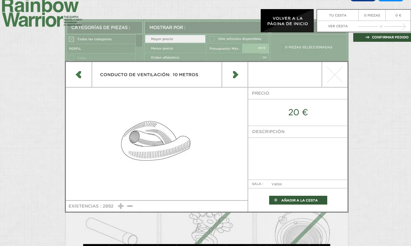Click the 20 € price value
411x246 pixels.
298,113
